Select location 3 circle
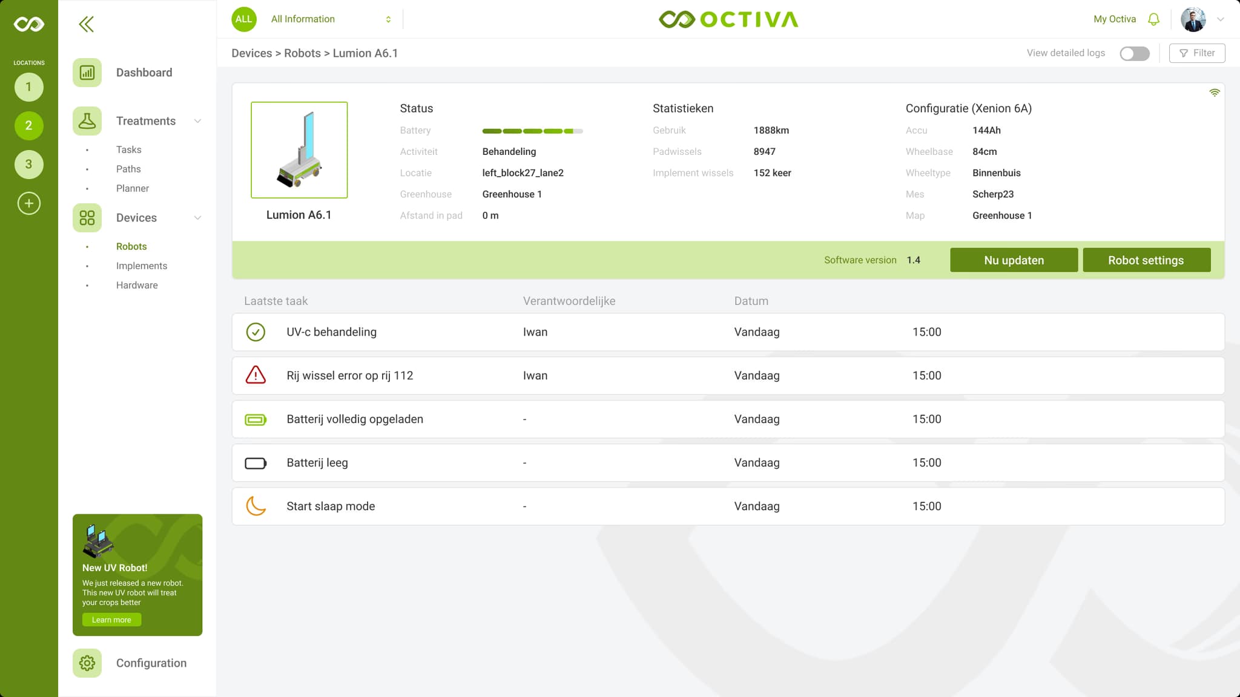Screen dimensions: 1240x697 (x=29, y=165)
